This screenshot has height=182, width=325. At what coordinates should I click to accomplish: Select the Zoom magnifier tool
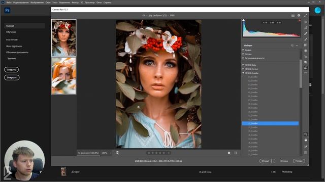306,134
